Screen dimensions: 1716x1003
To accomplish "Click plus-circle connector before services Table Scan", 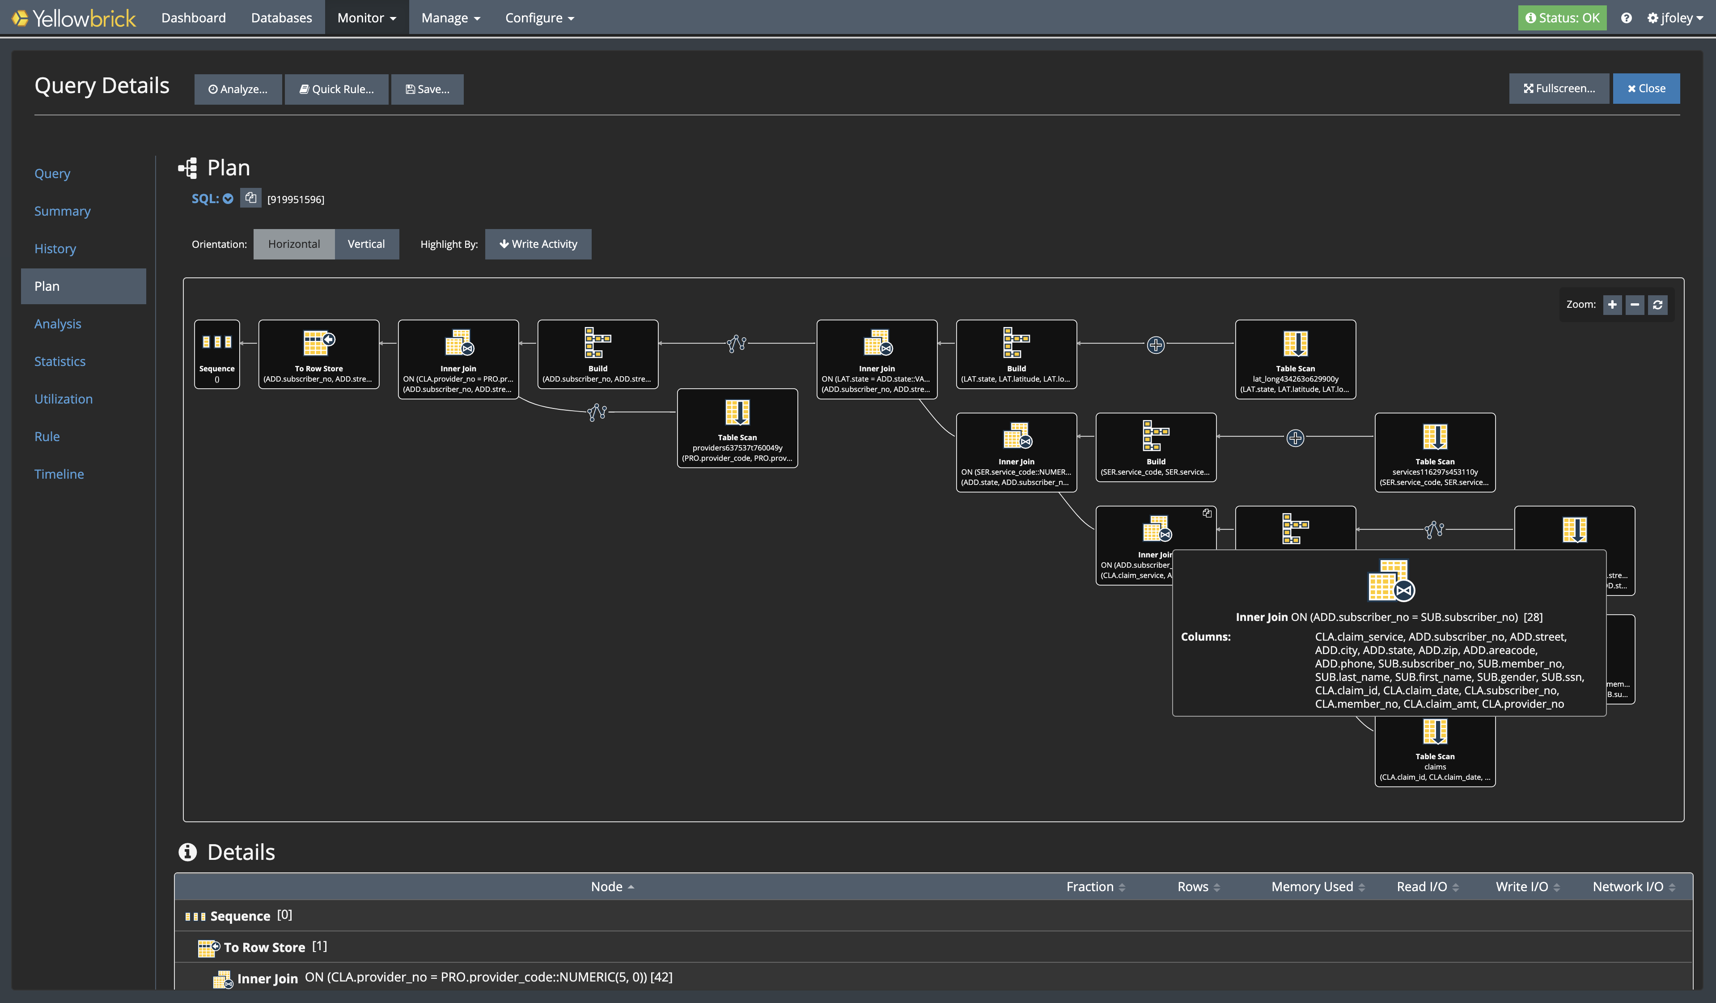I will click(x=1295, y=438).
